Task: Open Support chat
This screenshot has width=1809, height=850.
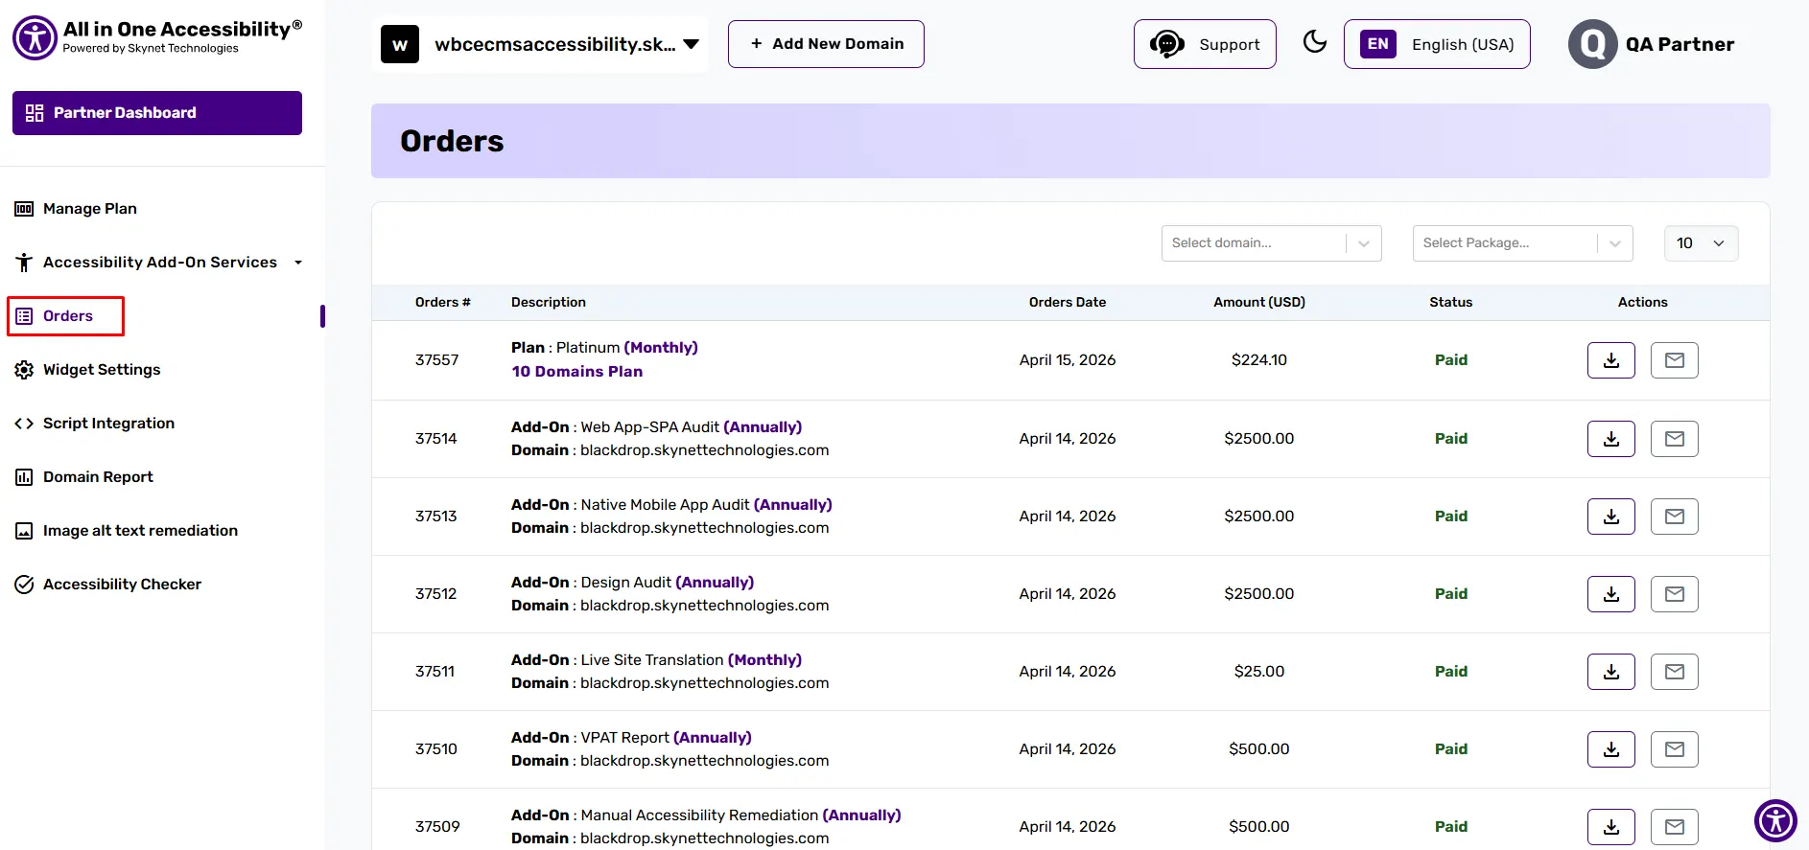Action: click(x=1205, y=44)
